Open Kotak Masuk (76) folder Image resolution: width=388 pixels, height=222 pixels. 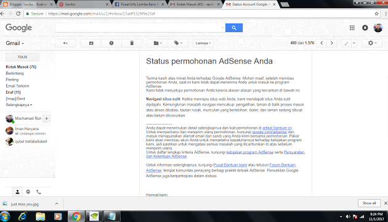pyautogui.click(x=21, y=67)
